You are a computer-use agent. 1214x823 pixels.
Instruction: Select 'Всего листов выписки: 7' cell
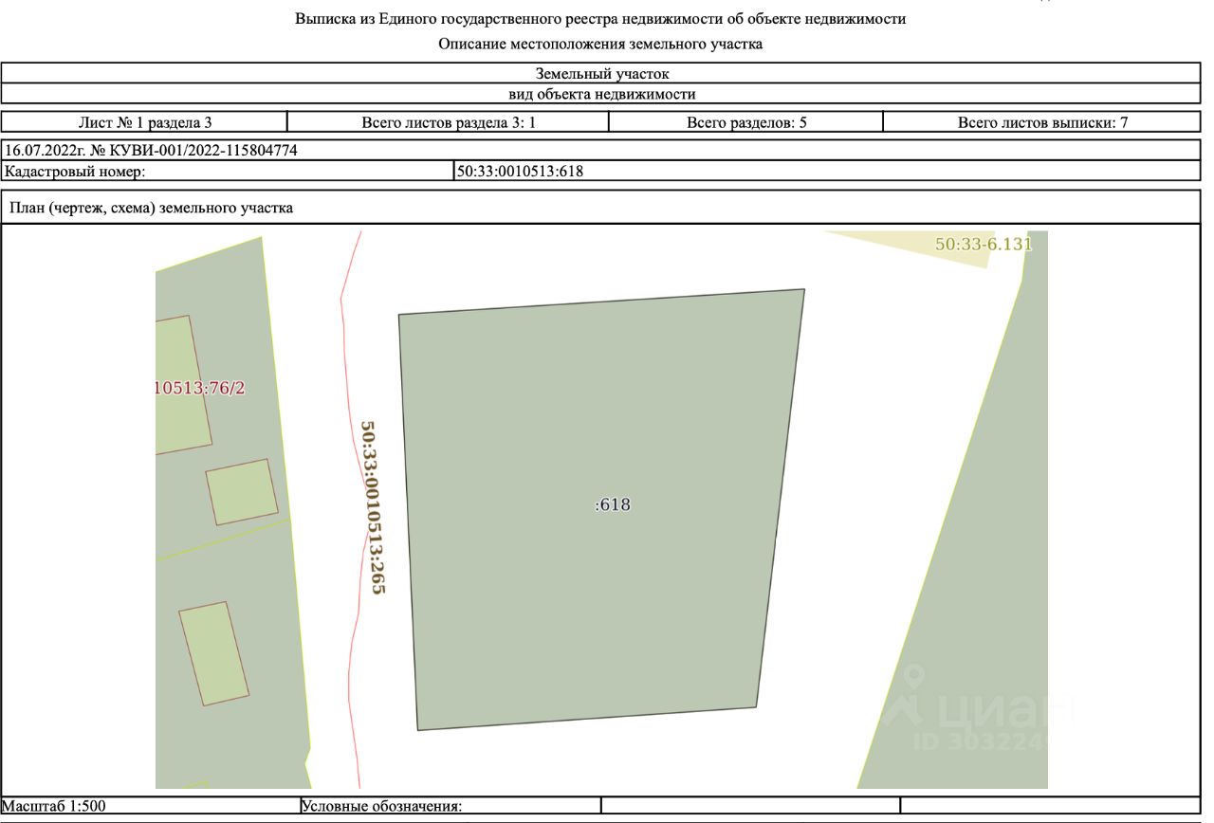[x=1042, y=122]
